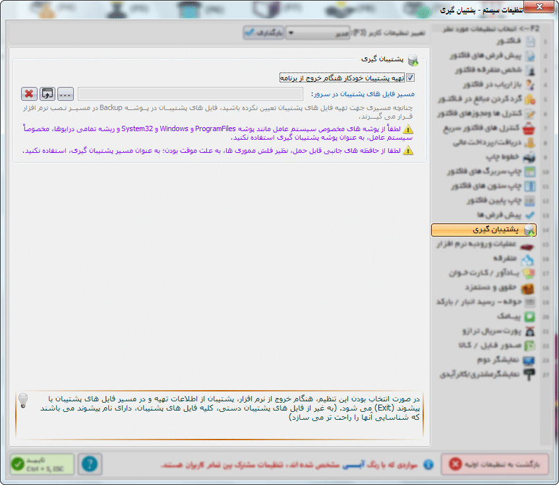Select the highlighted پشتیبان گیری sidebar item
Screen dimensions: 559x485
(484, 230)
